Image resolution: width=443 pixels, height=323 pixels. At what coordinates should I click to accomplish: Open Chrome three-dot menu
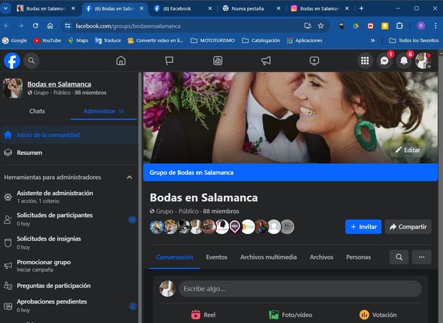tap(435, 26)
